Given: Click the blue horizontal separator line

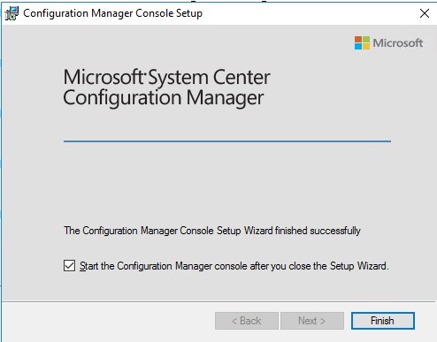Looking at the screenshot, I should tap(227, 141).
